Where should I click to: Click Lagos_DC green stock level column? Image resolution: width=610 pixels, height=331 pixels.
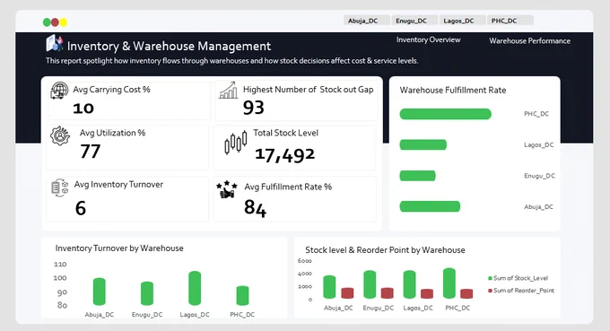tap(409, 284)
